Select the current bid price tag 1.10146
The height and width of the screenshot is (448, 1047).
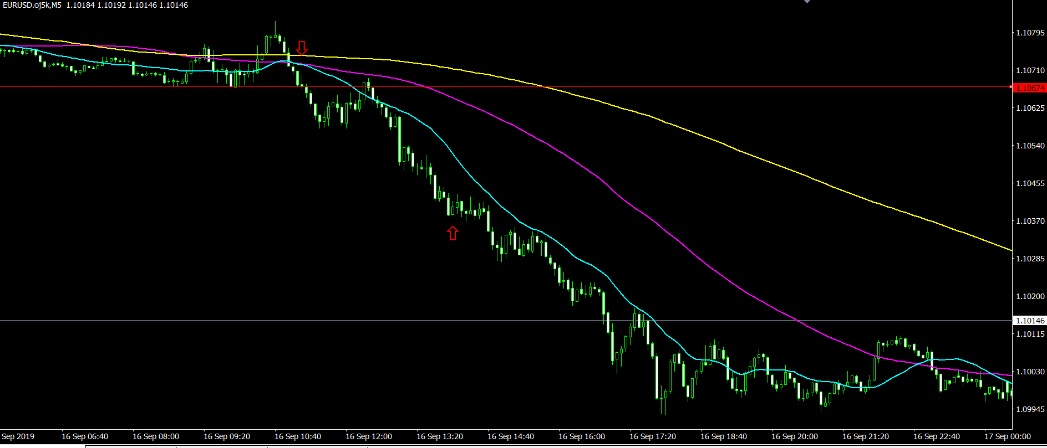pos(1030,321)
